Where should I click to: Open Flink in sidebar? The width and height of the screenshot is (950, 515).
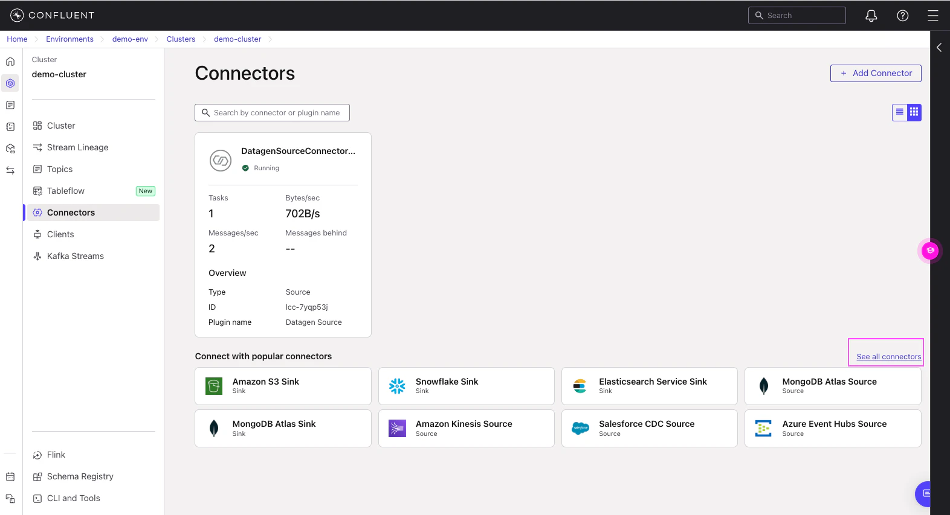click(93, 455)
